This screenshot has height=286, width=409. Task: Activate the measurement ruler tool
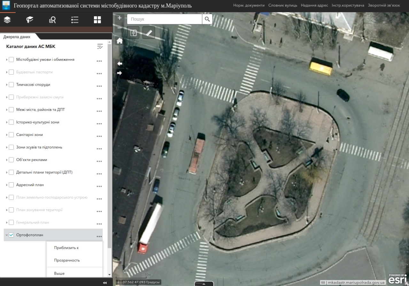pos(149,33)
